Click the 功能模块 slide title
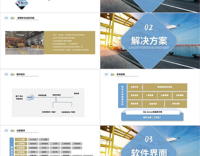Image resolution: width=200 pixels, height=156 pixels. pos(21,130)
